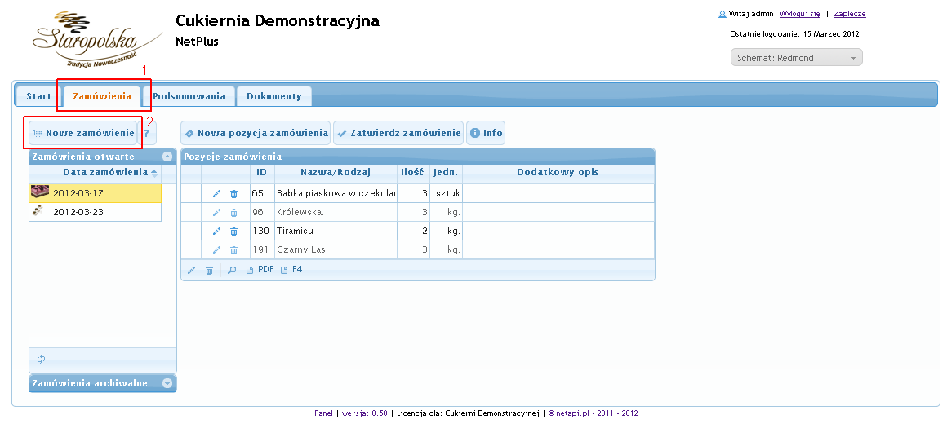
Task: Refresh the open orders list
Action: (x=41, y=359)
